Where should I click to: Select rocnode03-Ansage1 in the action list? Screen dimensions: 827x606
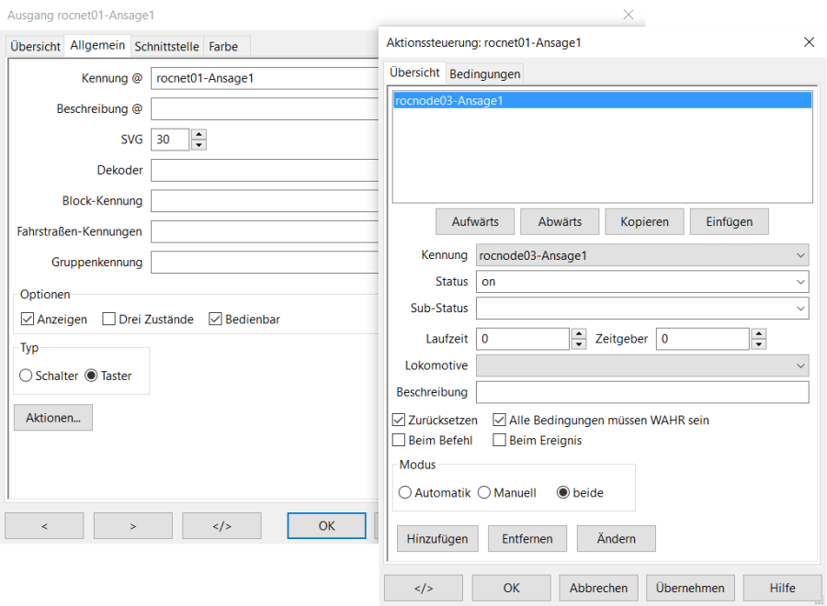tap(448, 102)
